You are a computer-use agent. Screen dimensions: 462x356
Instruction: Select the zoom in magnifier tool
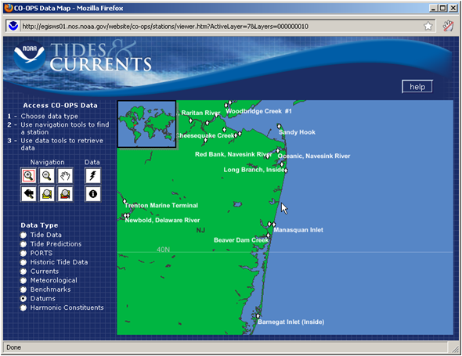coord(28,176)
